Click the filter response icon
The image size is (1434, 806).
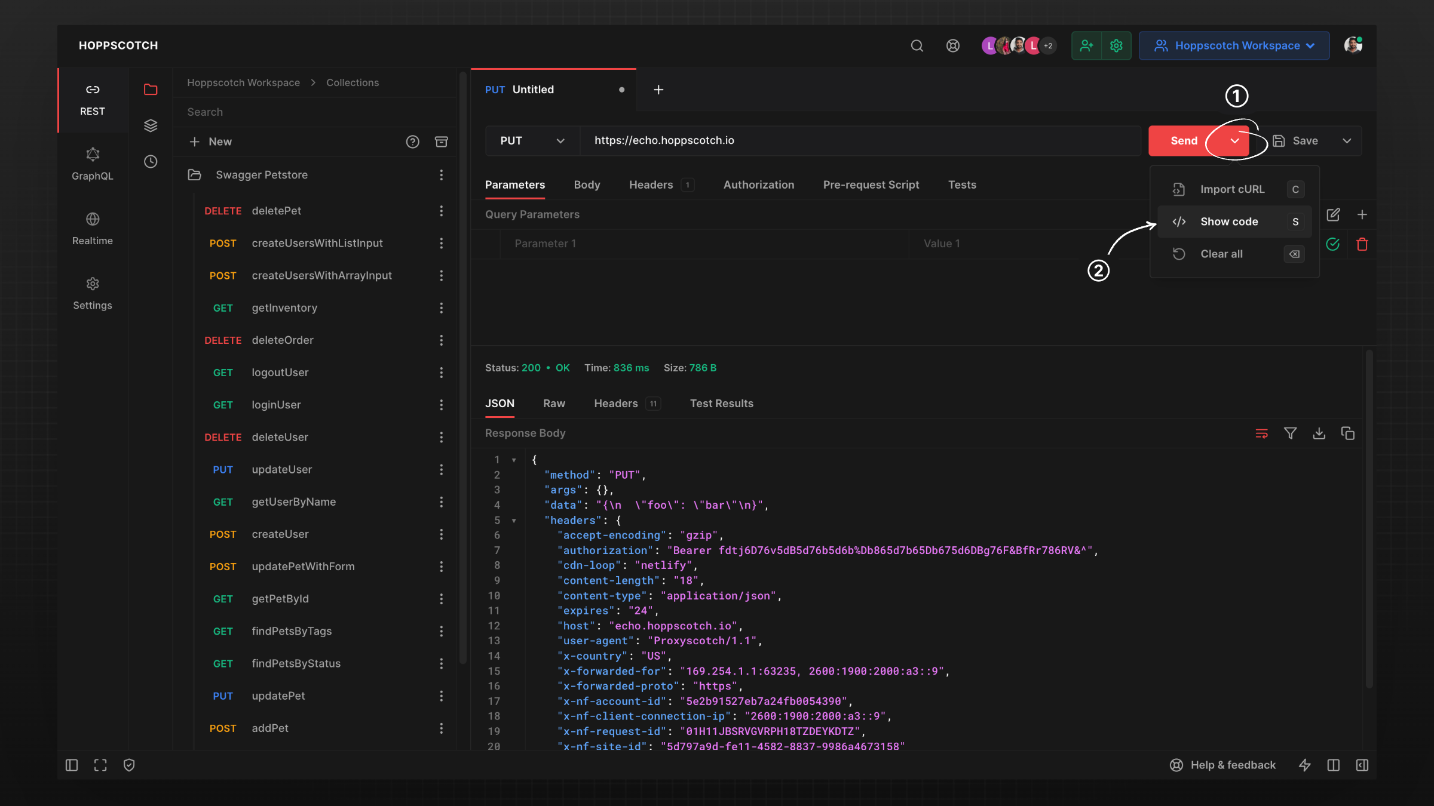pos(1290,433)
